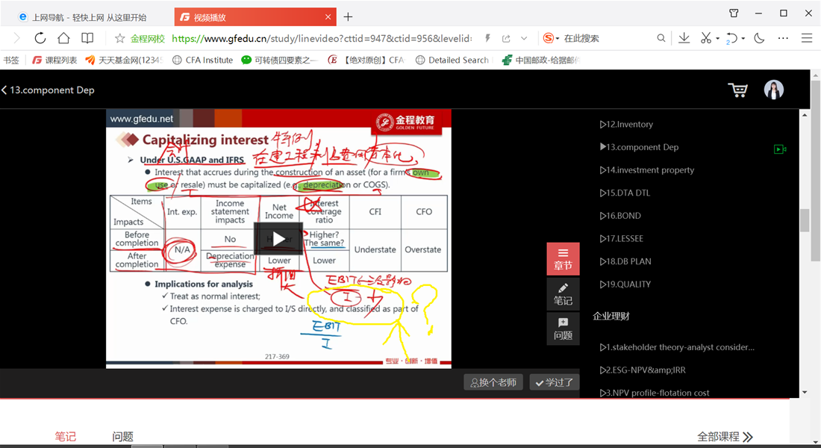Image resolution: width=821 pixels, height=448 pixels.
Task: Go back from 13.component Dep
Action: tap(4, 90)
